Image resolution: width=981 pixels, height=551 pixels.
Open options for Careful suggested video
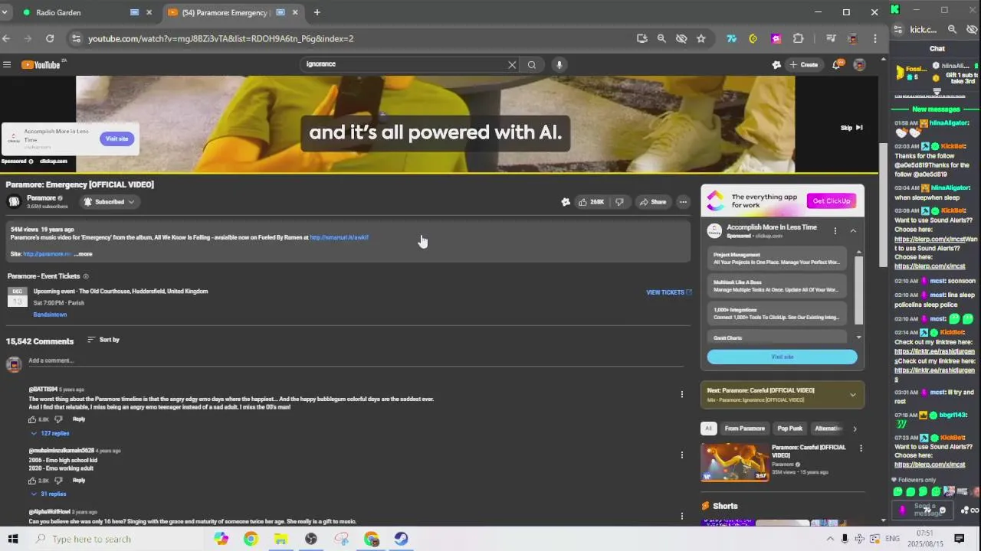(861, 448)
